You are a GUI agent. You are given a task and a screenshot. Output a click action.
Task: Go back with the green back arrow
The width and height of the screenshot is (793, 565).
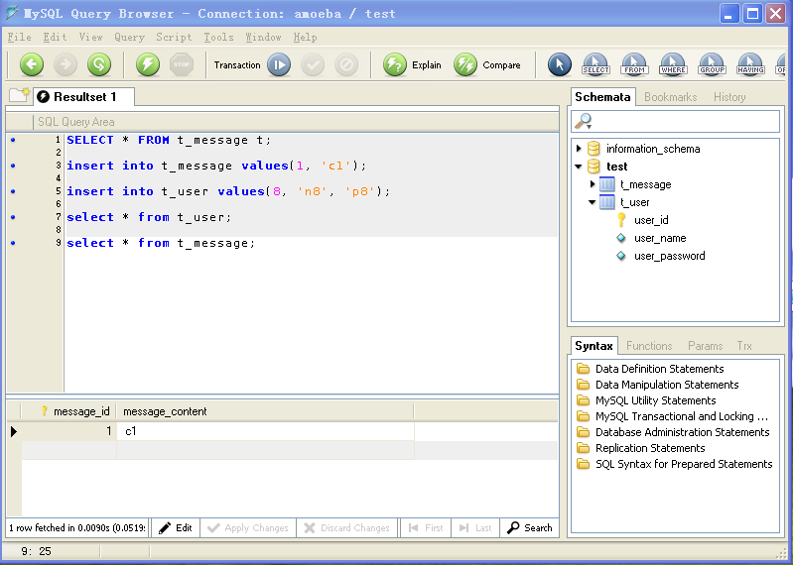(x=32, y=64)
